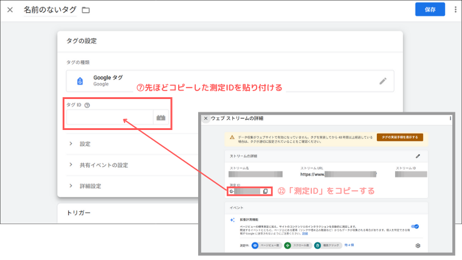The width and height of the screenshot is (462, 260).
Task: Close the ウェブ ストリームの詳細 panel
Action: point(205,118)
